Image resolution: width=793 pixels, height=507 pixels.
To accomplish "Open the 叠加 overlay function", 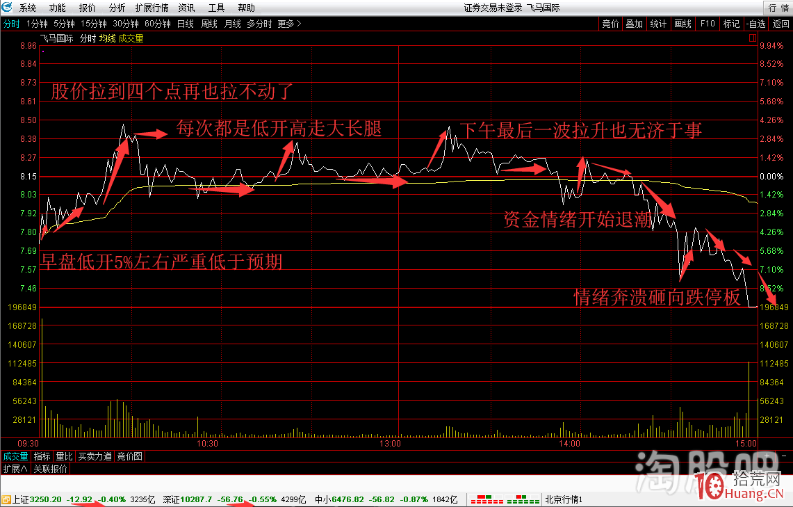I will 635,23.
